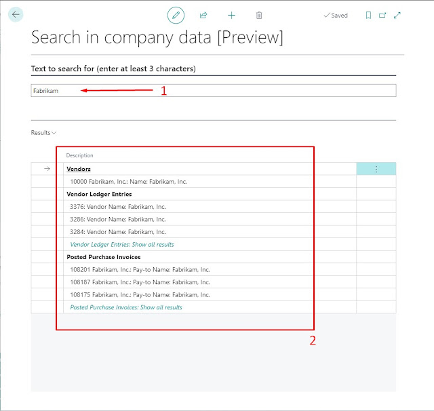Open ledger entry 3286 result
434x411 pixels.
(118, 219)
